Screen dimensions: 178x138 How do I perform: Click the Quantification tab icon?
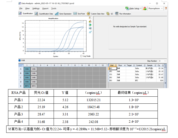click(x=20, y=14)
